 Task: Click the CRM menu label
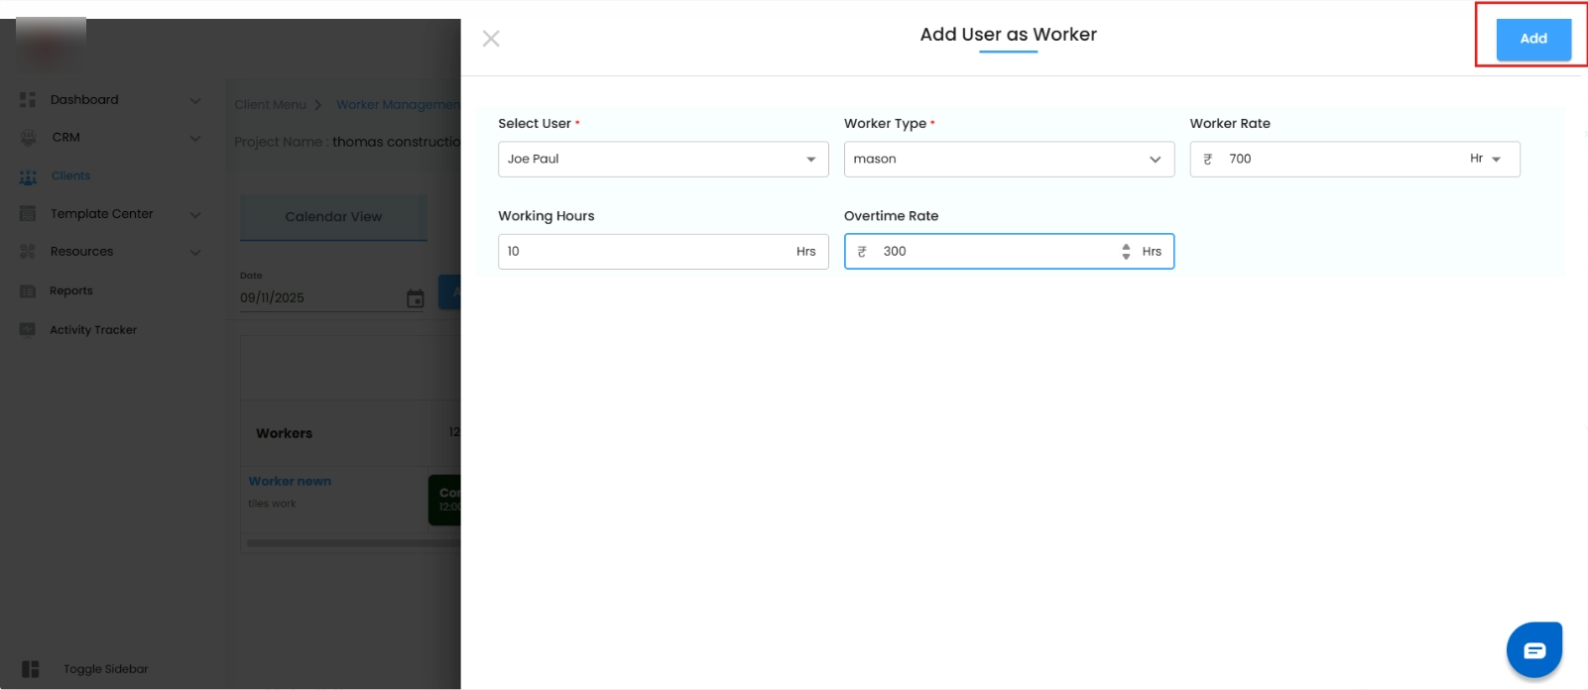click(66, 137)
